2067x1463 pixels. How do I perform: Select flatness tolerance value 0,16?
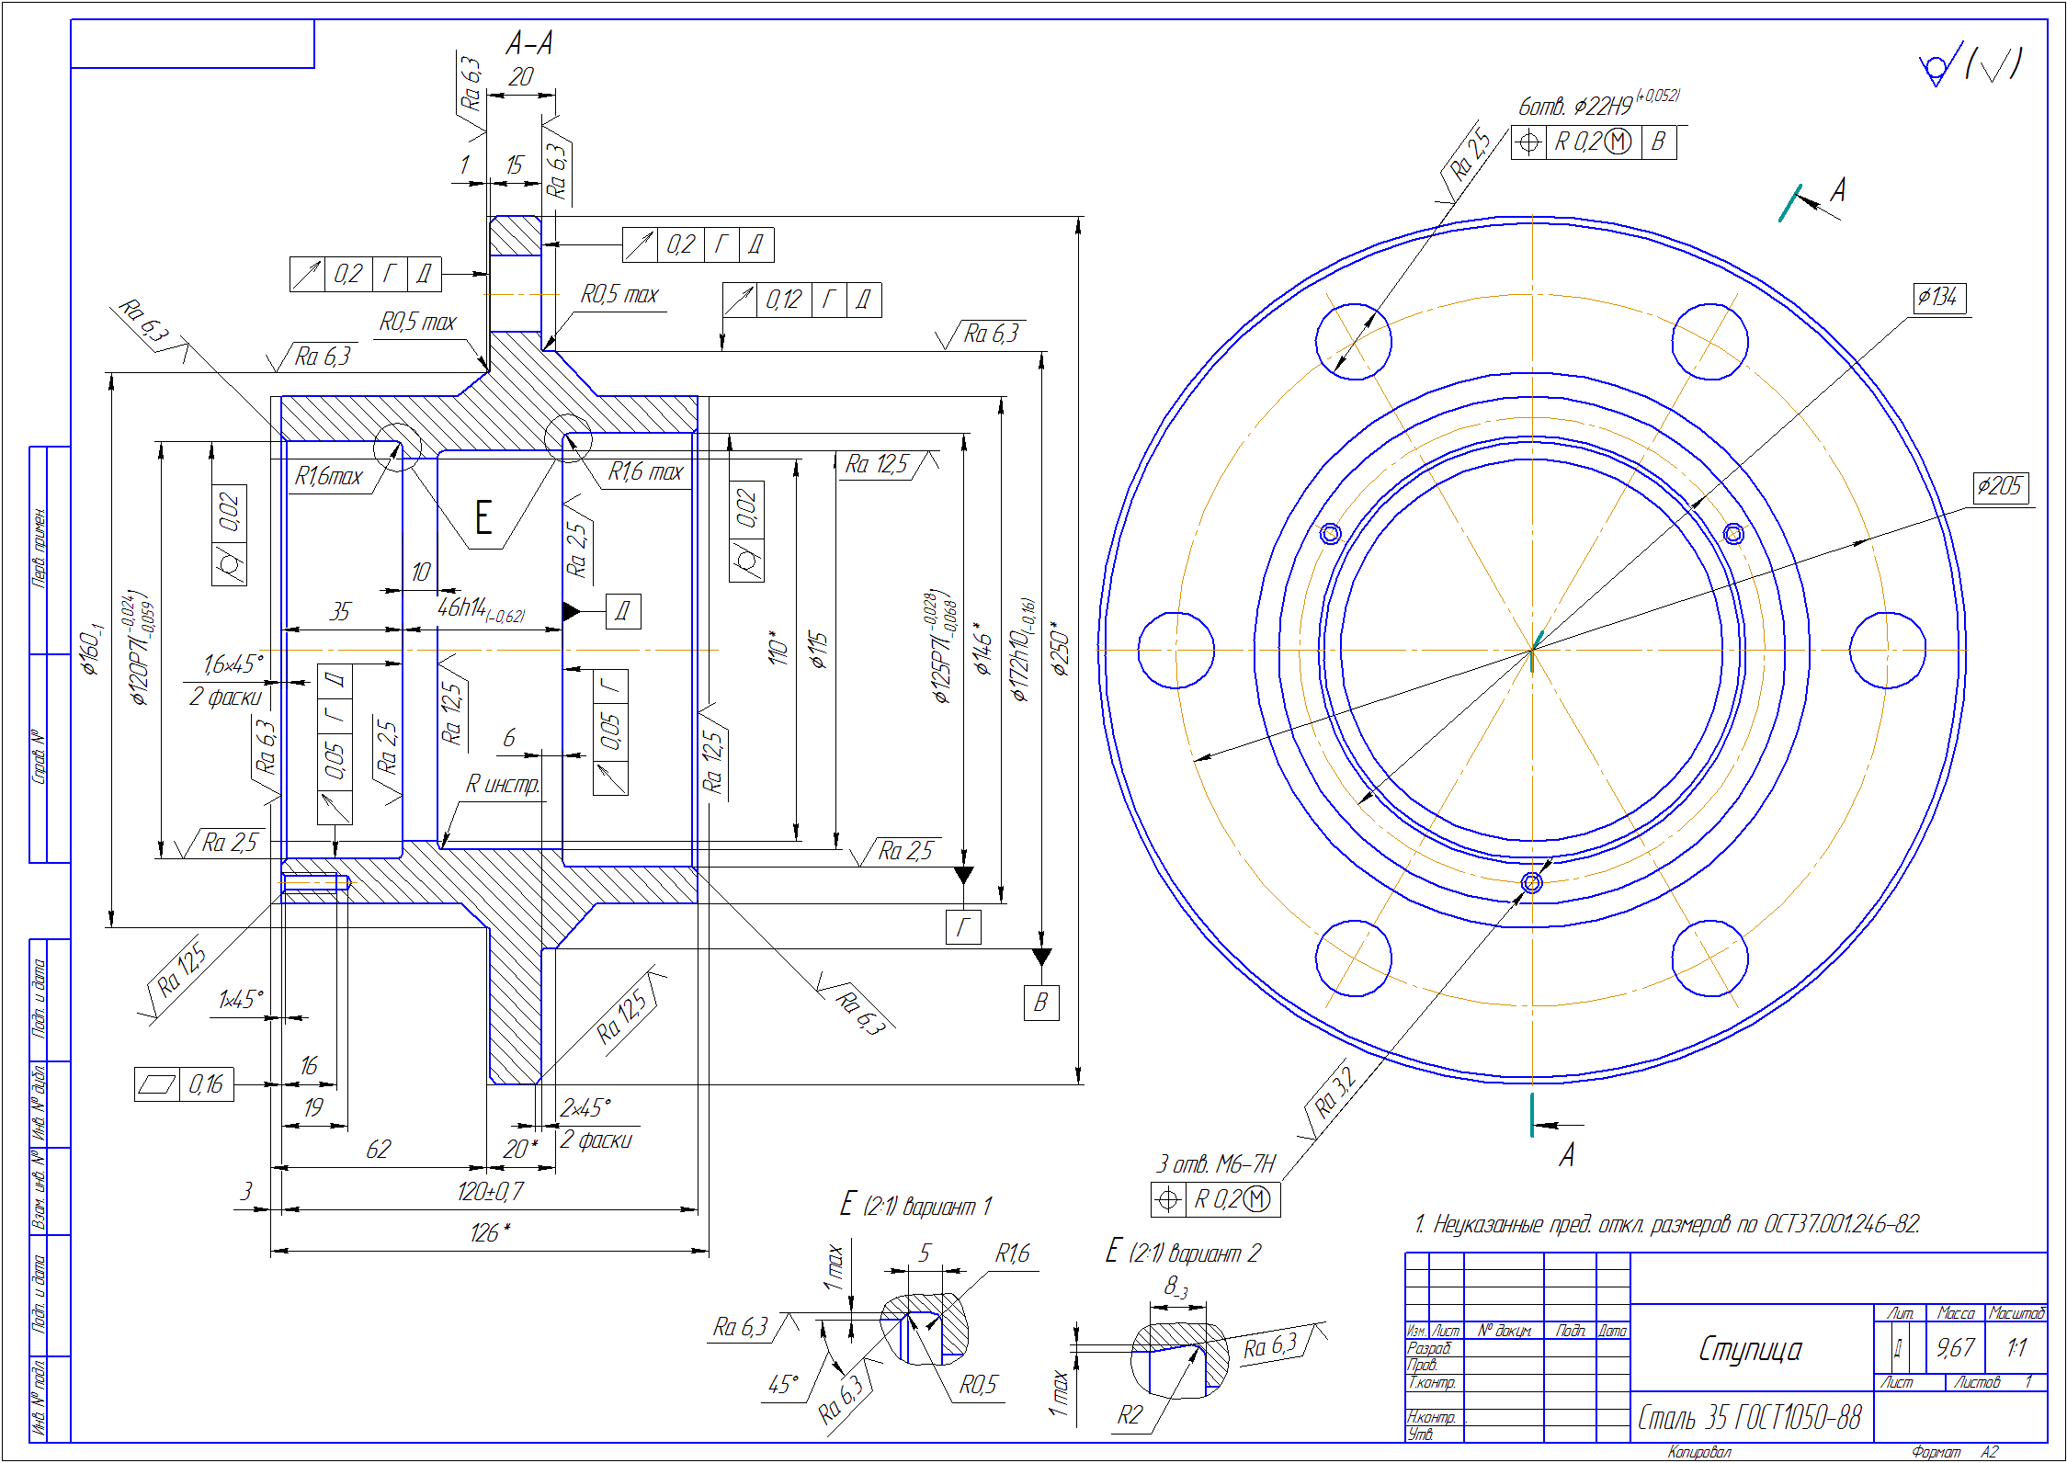click(206, 1084)
